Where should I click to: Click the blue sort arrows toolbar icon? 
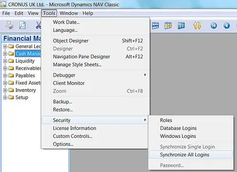pos(197,26)
